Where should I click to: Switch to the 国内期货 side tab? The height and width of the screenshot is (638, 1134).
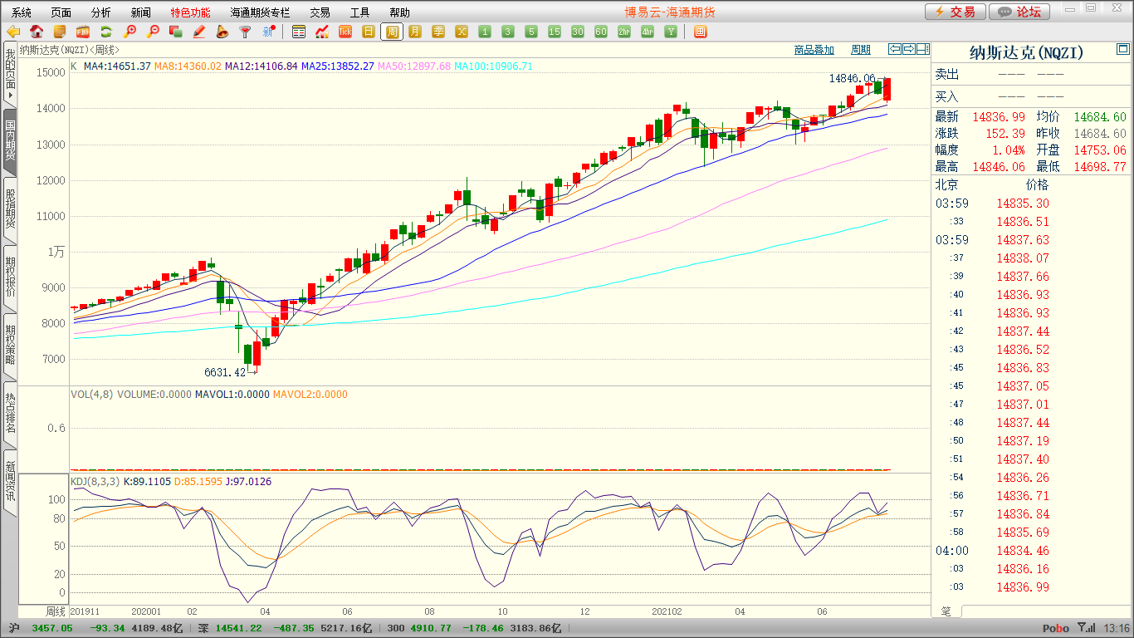coord(10,142)
